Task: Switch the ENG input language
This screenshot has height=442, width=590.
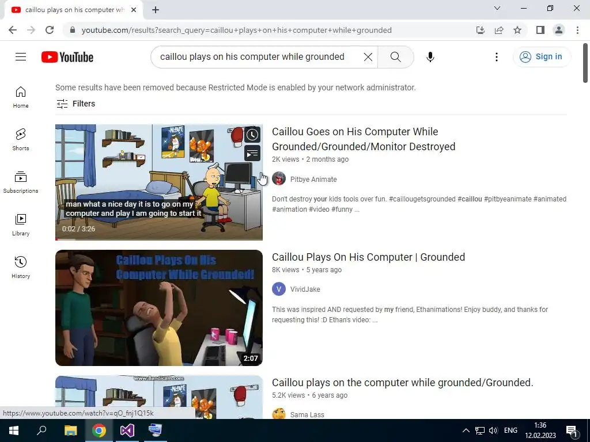Action: [x=510, y=430]
